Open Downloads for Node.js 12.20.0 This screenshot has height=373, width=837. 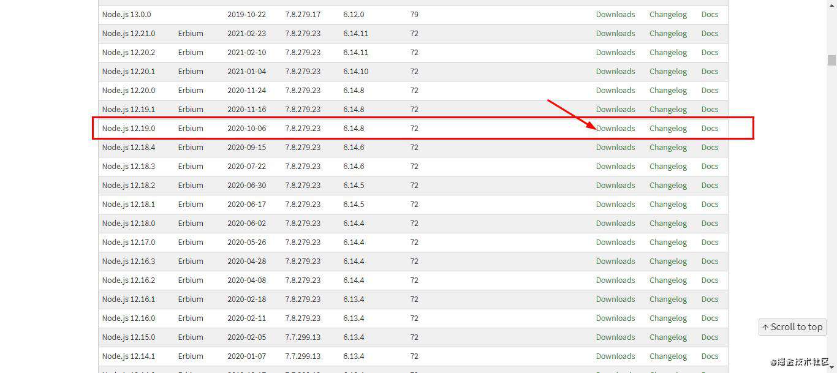click(x=615, y=90)
